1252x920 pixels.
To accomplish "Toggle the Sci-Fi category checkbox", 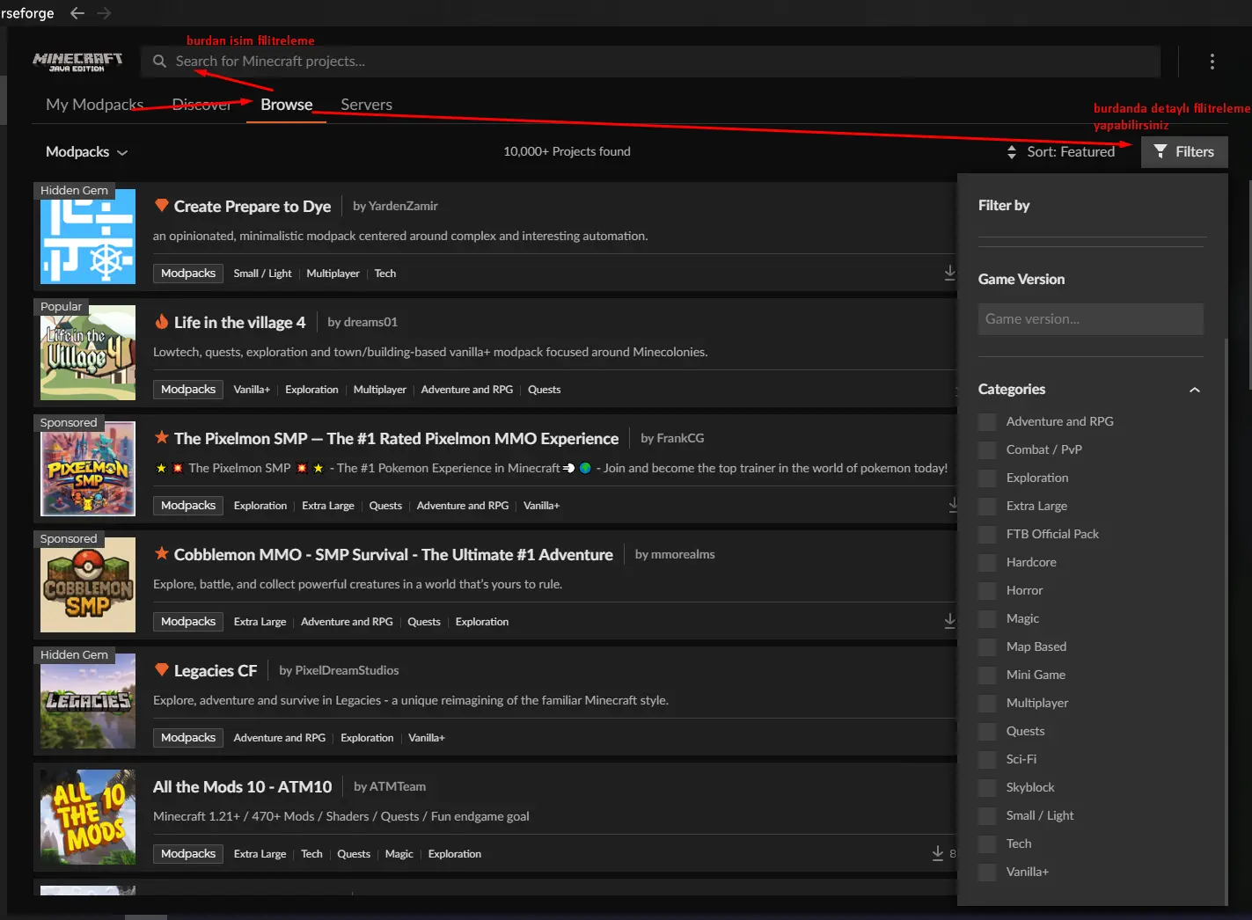I will coord(987,760).
